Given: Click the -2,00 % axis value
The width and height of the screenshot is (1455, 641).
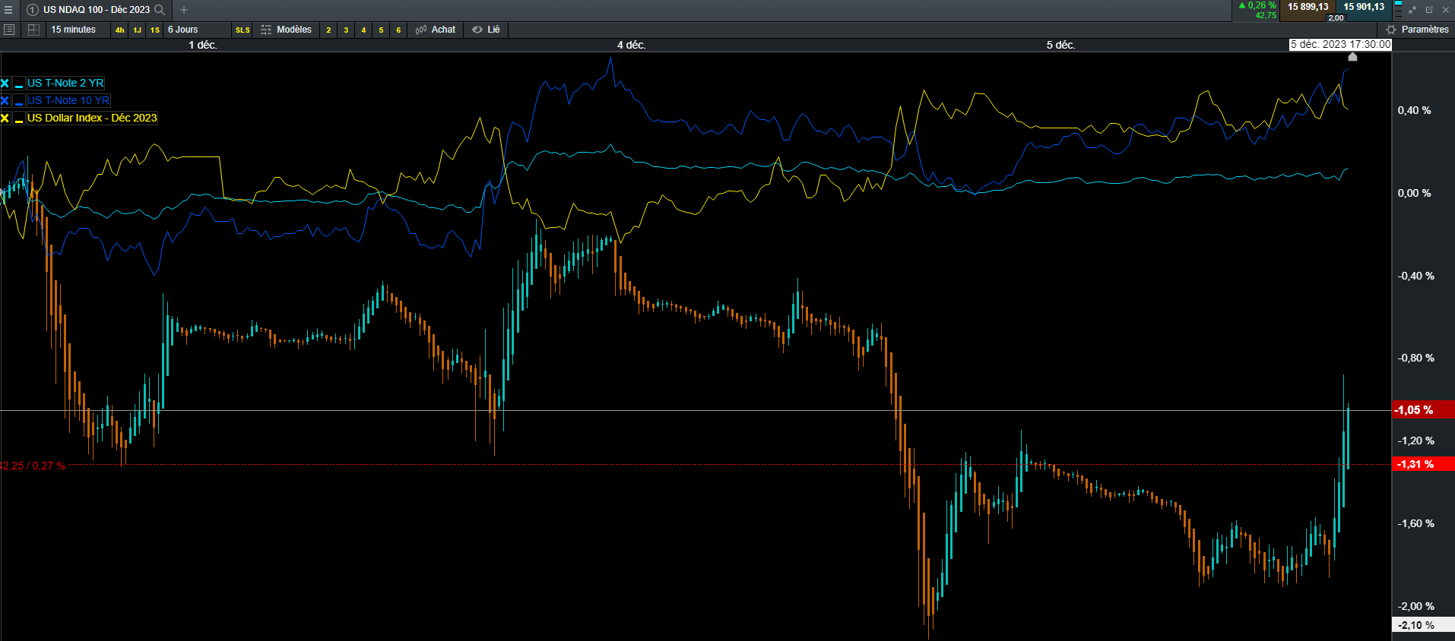Looking at the screenshot, I should pos(1416,607).
